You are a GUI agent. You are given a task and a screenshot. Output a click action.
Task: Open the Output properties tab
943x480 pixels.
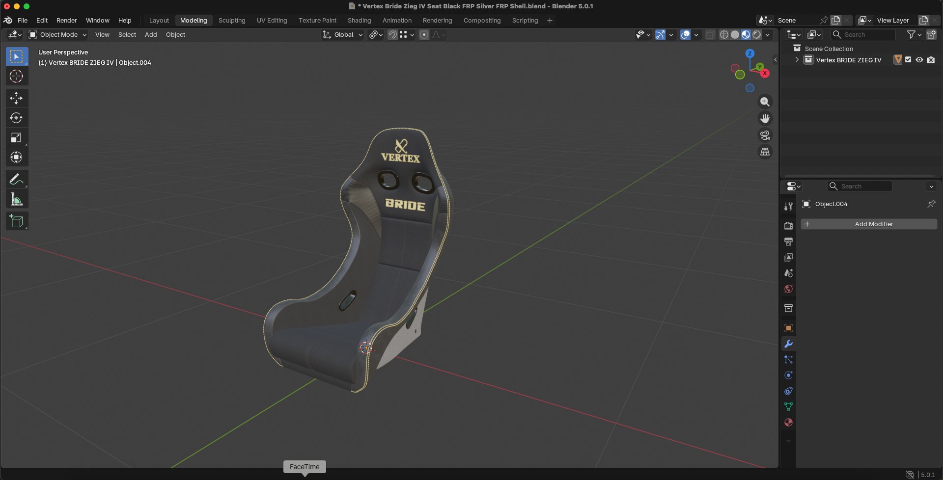(x=788, y=241)
